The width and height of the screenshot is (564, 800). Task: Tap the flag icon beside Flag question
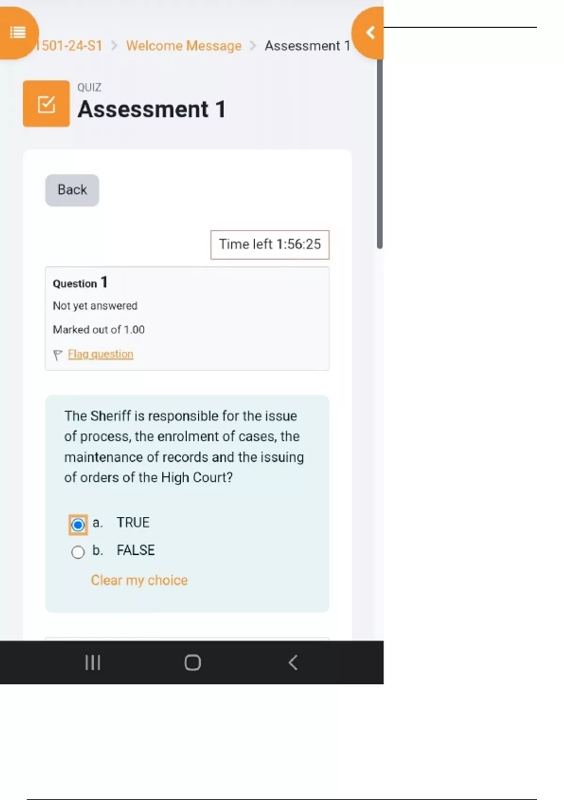point(58,355)
